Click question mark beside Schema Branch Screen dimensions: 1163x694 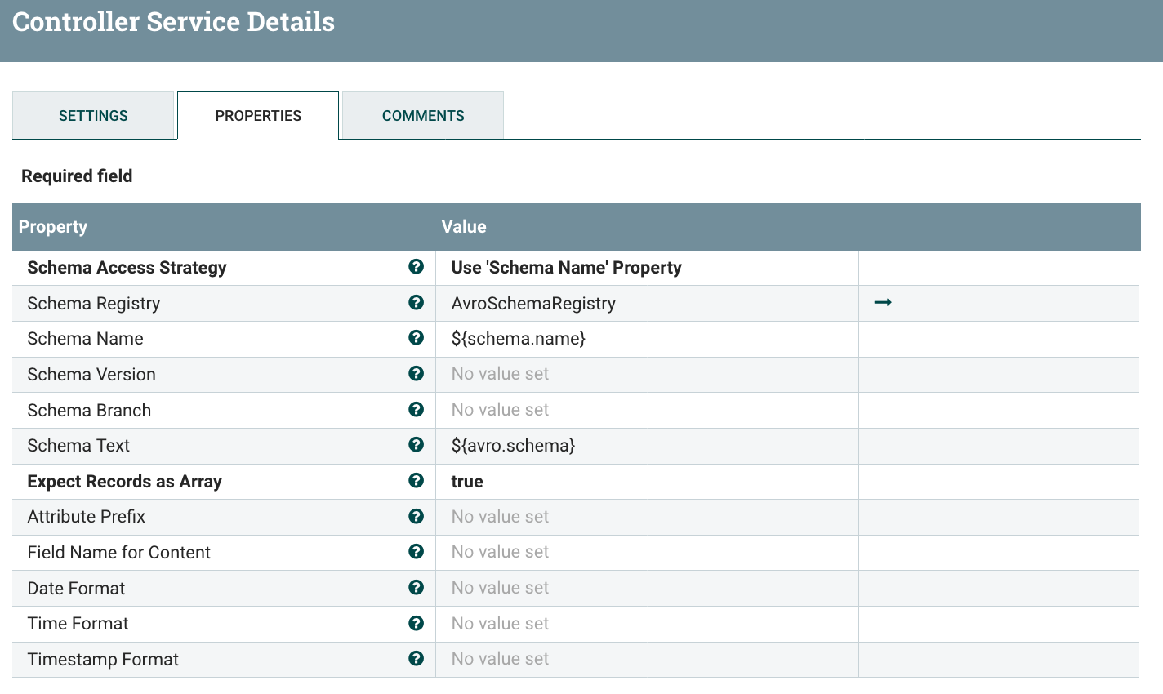tap(416, 410)
